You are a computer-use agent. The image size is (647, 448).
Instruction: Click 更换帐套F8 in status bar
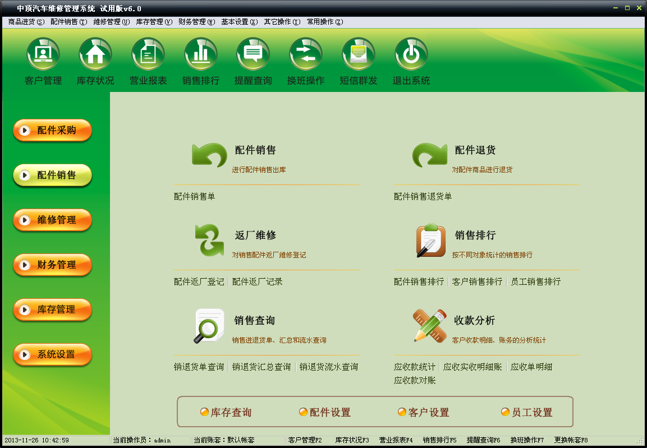coord(571,440)
